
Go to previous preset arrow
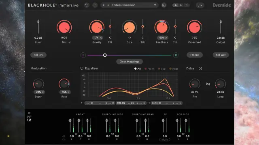[104, 5]
